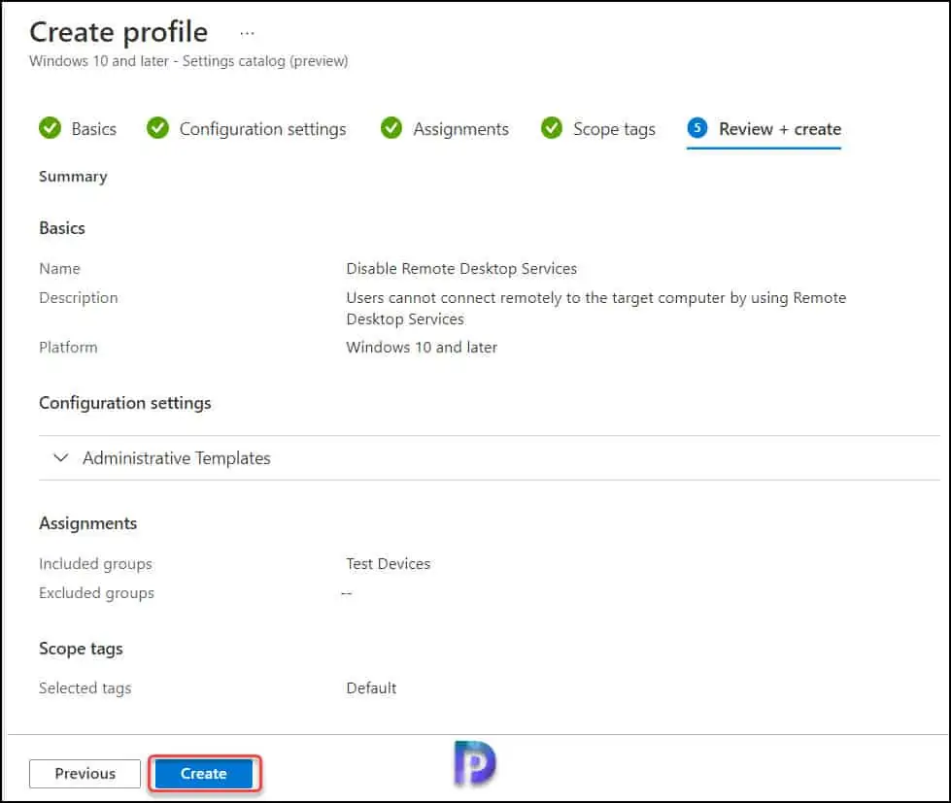Collapse the Administrative Templates chevron
The image size is (951, 803).
60,457
